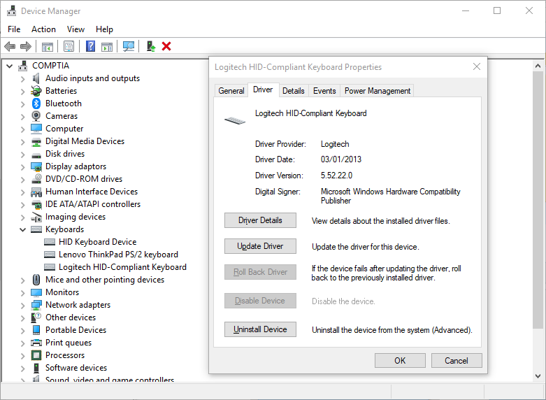Click the scrollbar up arrow
The width and height of the screenshot is (546, 400).
[x=538, y=66]
